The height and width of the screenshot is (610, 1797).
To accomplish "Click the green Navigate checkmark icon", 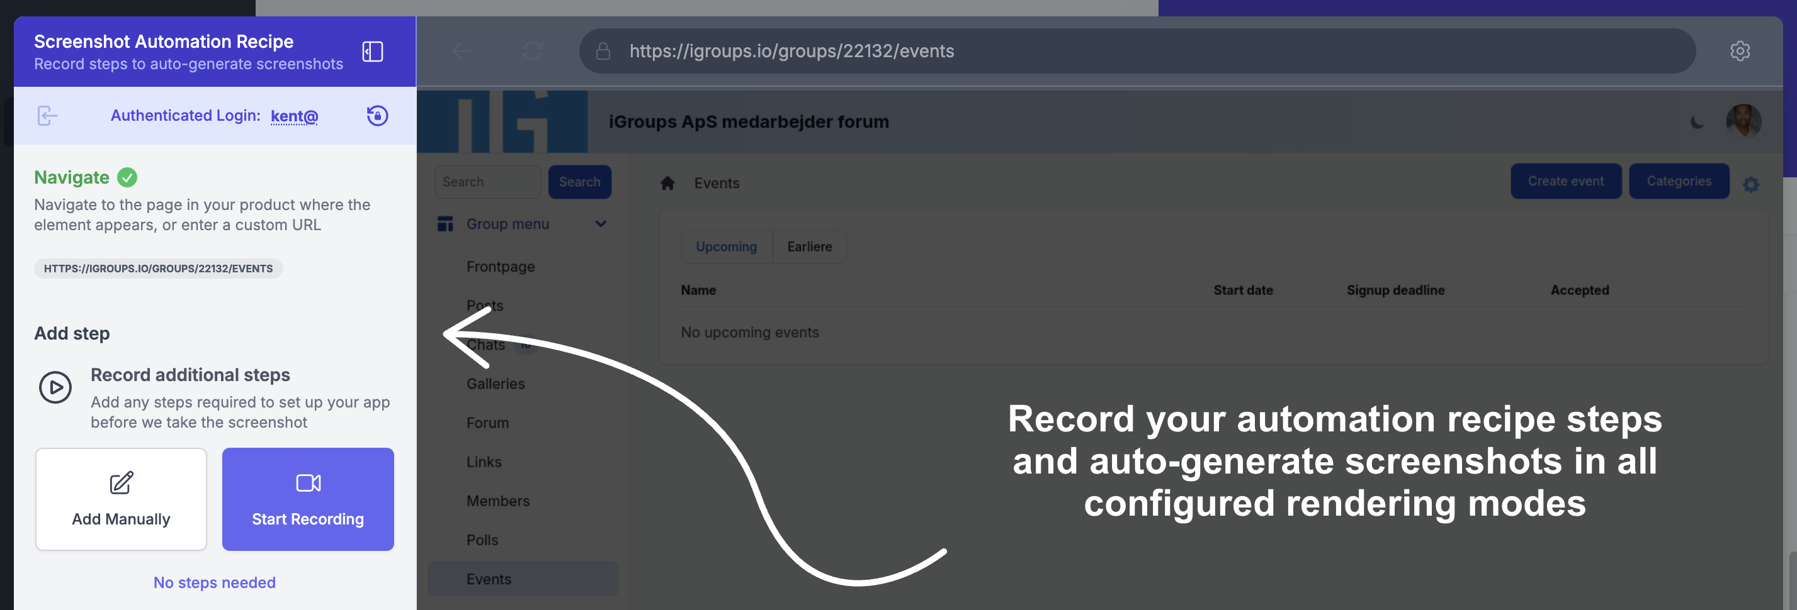I will tap(127, 177).
